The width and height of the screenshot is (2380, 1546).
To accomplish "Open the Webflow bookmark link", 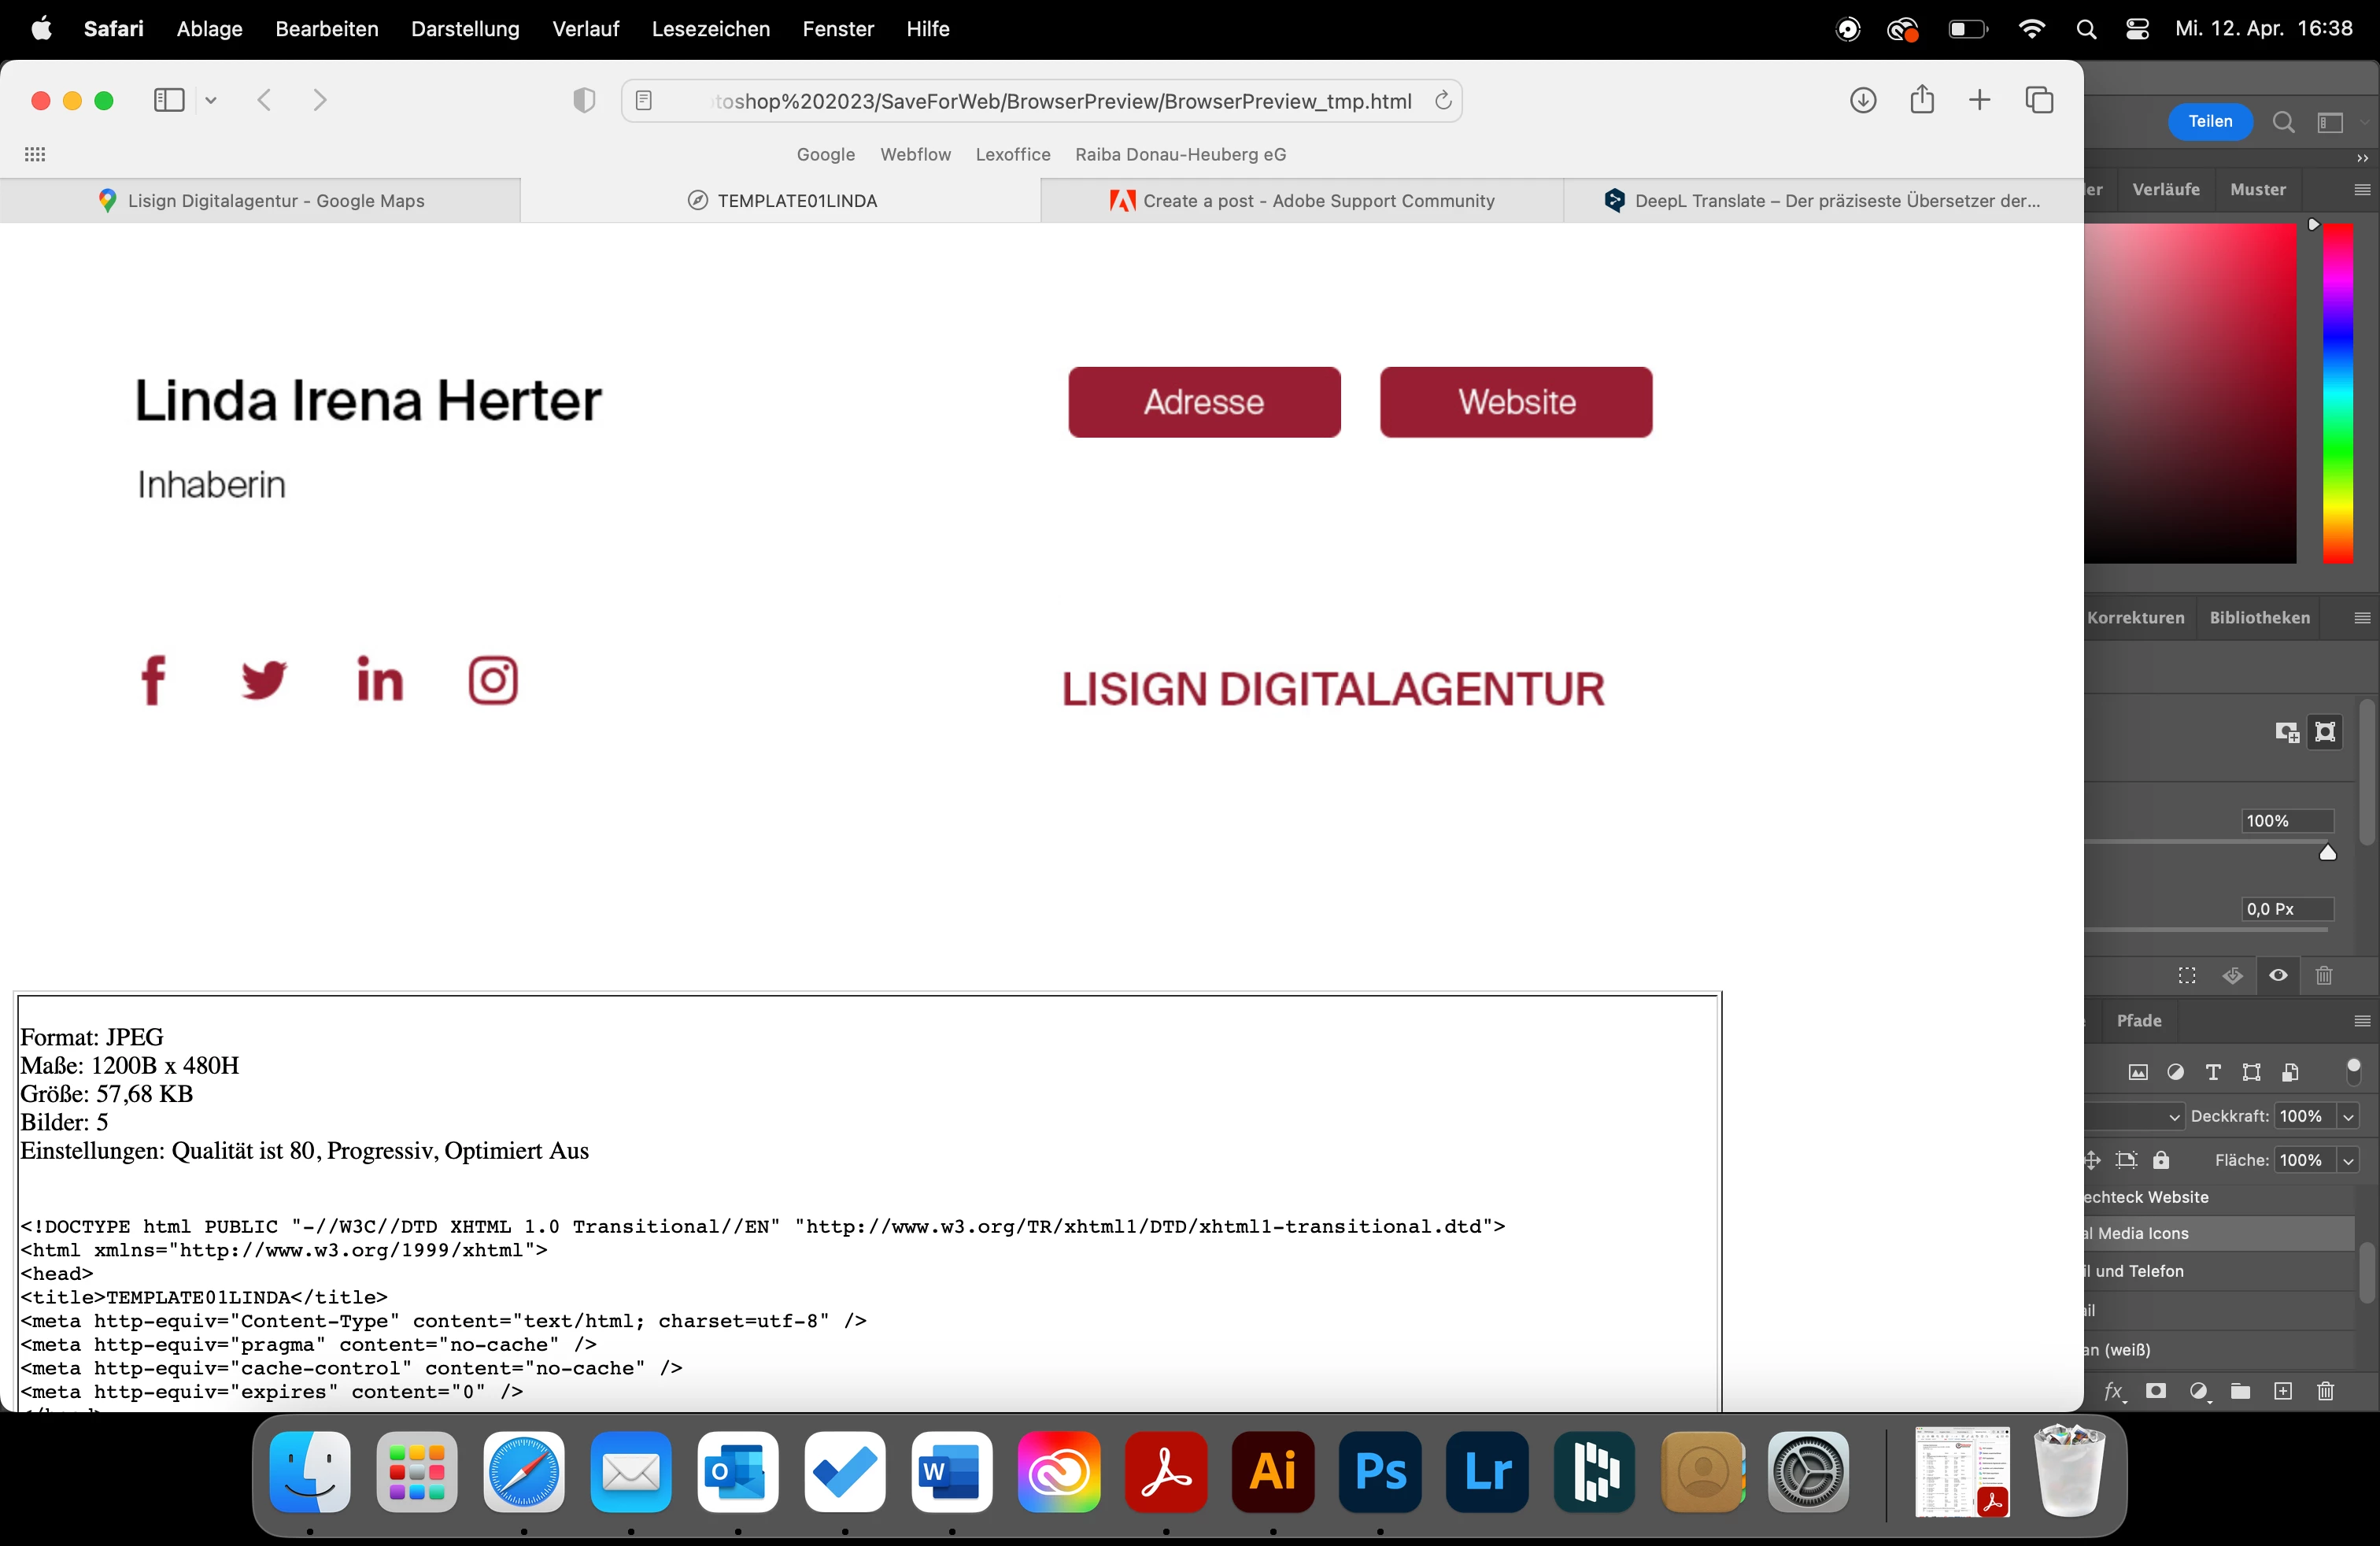I will click(915, 154).
